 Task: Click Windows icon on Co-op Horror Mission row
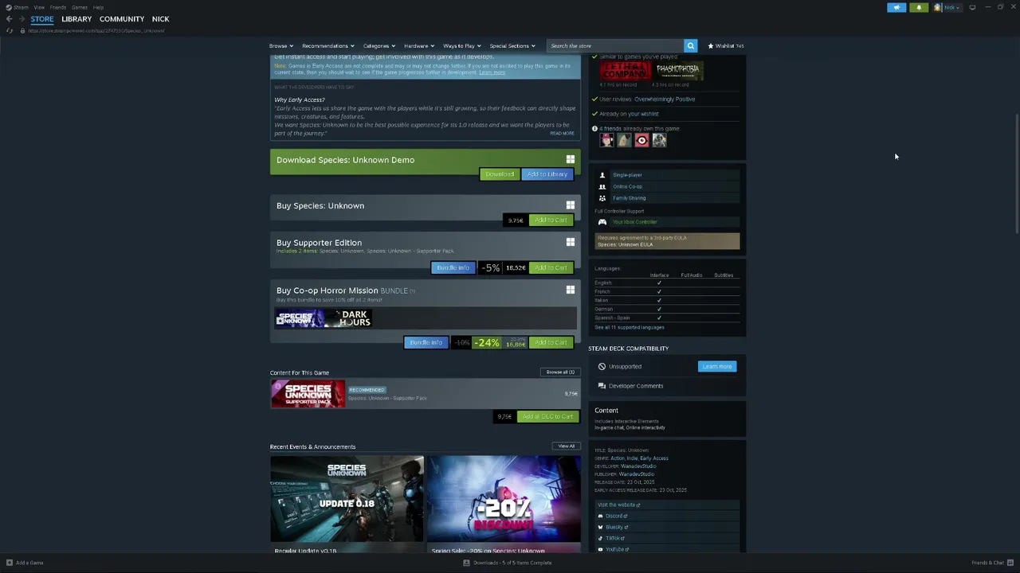pyautogui.click(x=570, y=290)
